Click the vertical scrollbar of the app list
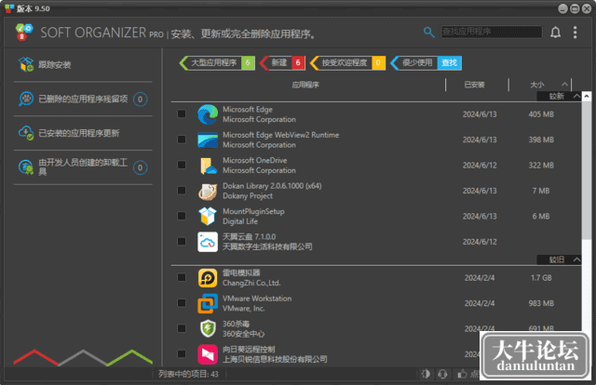Image resolution: width=596 pixels, height=385 pixels. pyautogui.click(x=587, y=170)
